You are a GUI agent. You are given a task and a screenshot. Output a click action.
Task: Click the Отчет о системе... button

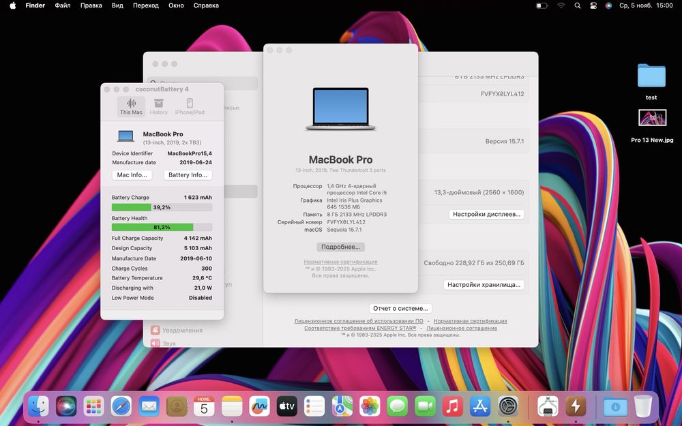click(x=400, y=308)
